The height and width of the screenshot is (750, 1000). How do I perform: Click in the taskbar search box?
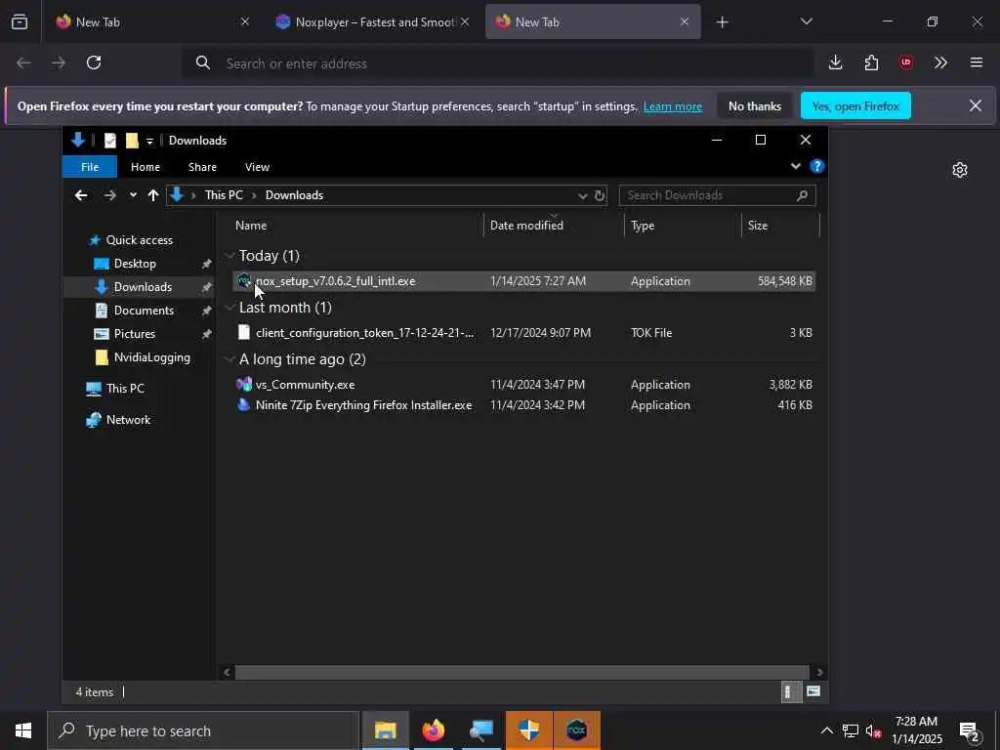click(x=203, y=730)
